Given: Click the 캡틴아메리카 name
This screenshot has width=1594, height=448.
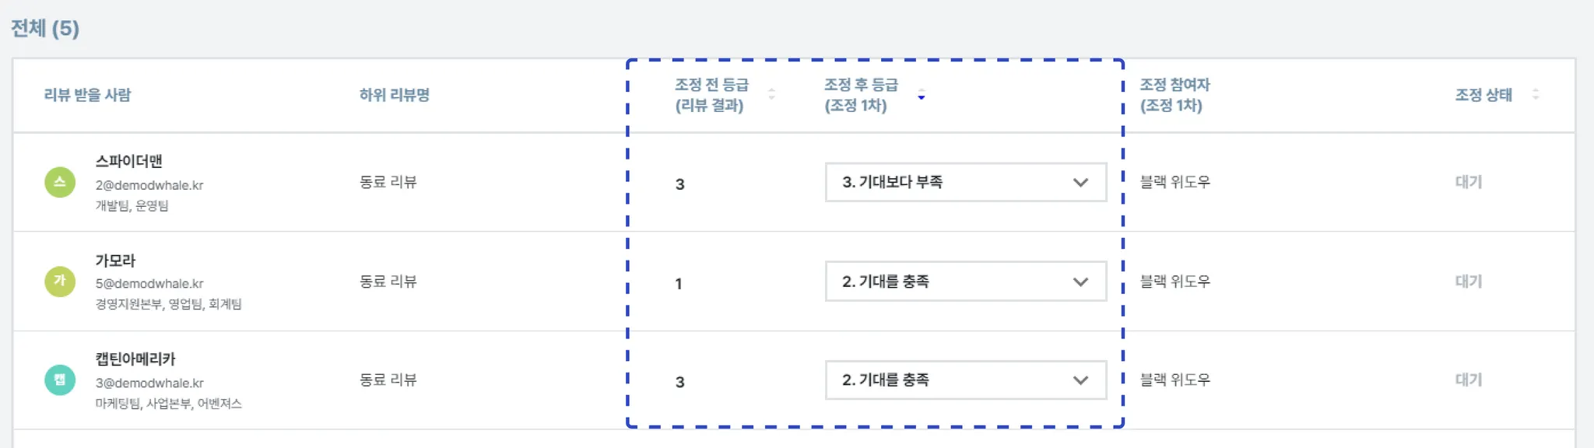Looking at the screenshot, I should point(135,359).
